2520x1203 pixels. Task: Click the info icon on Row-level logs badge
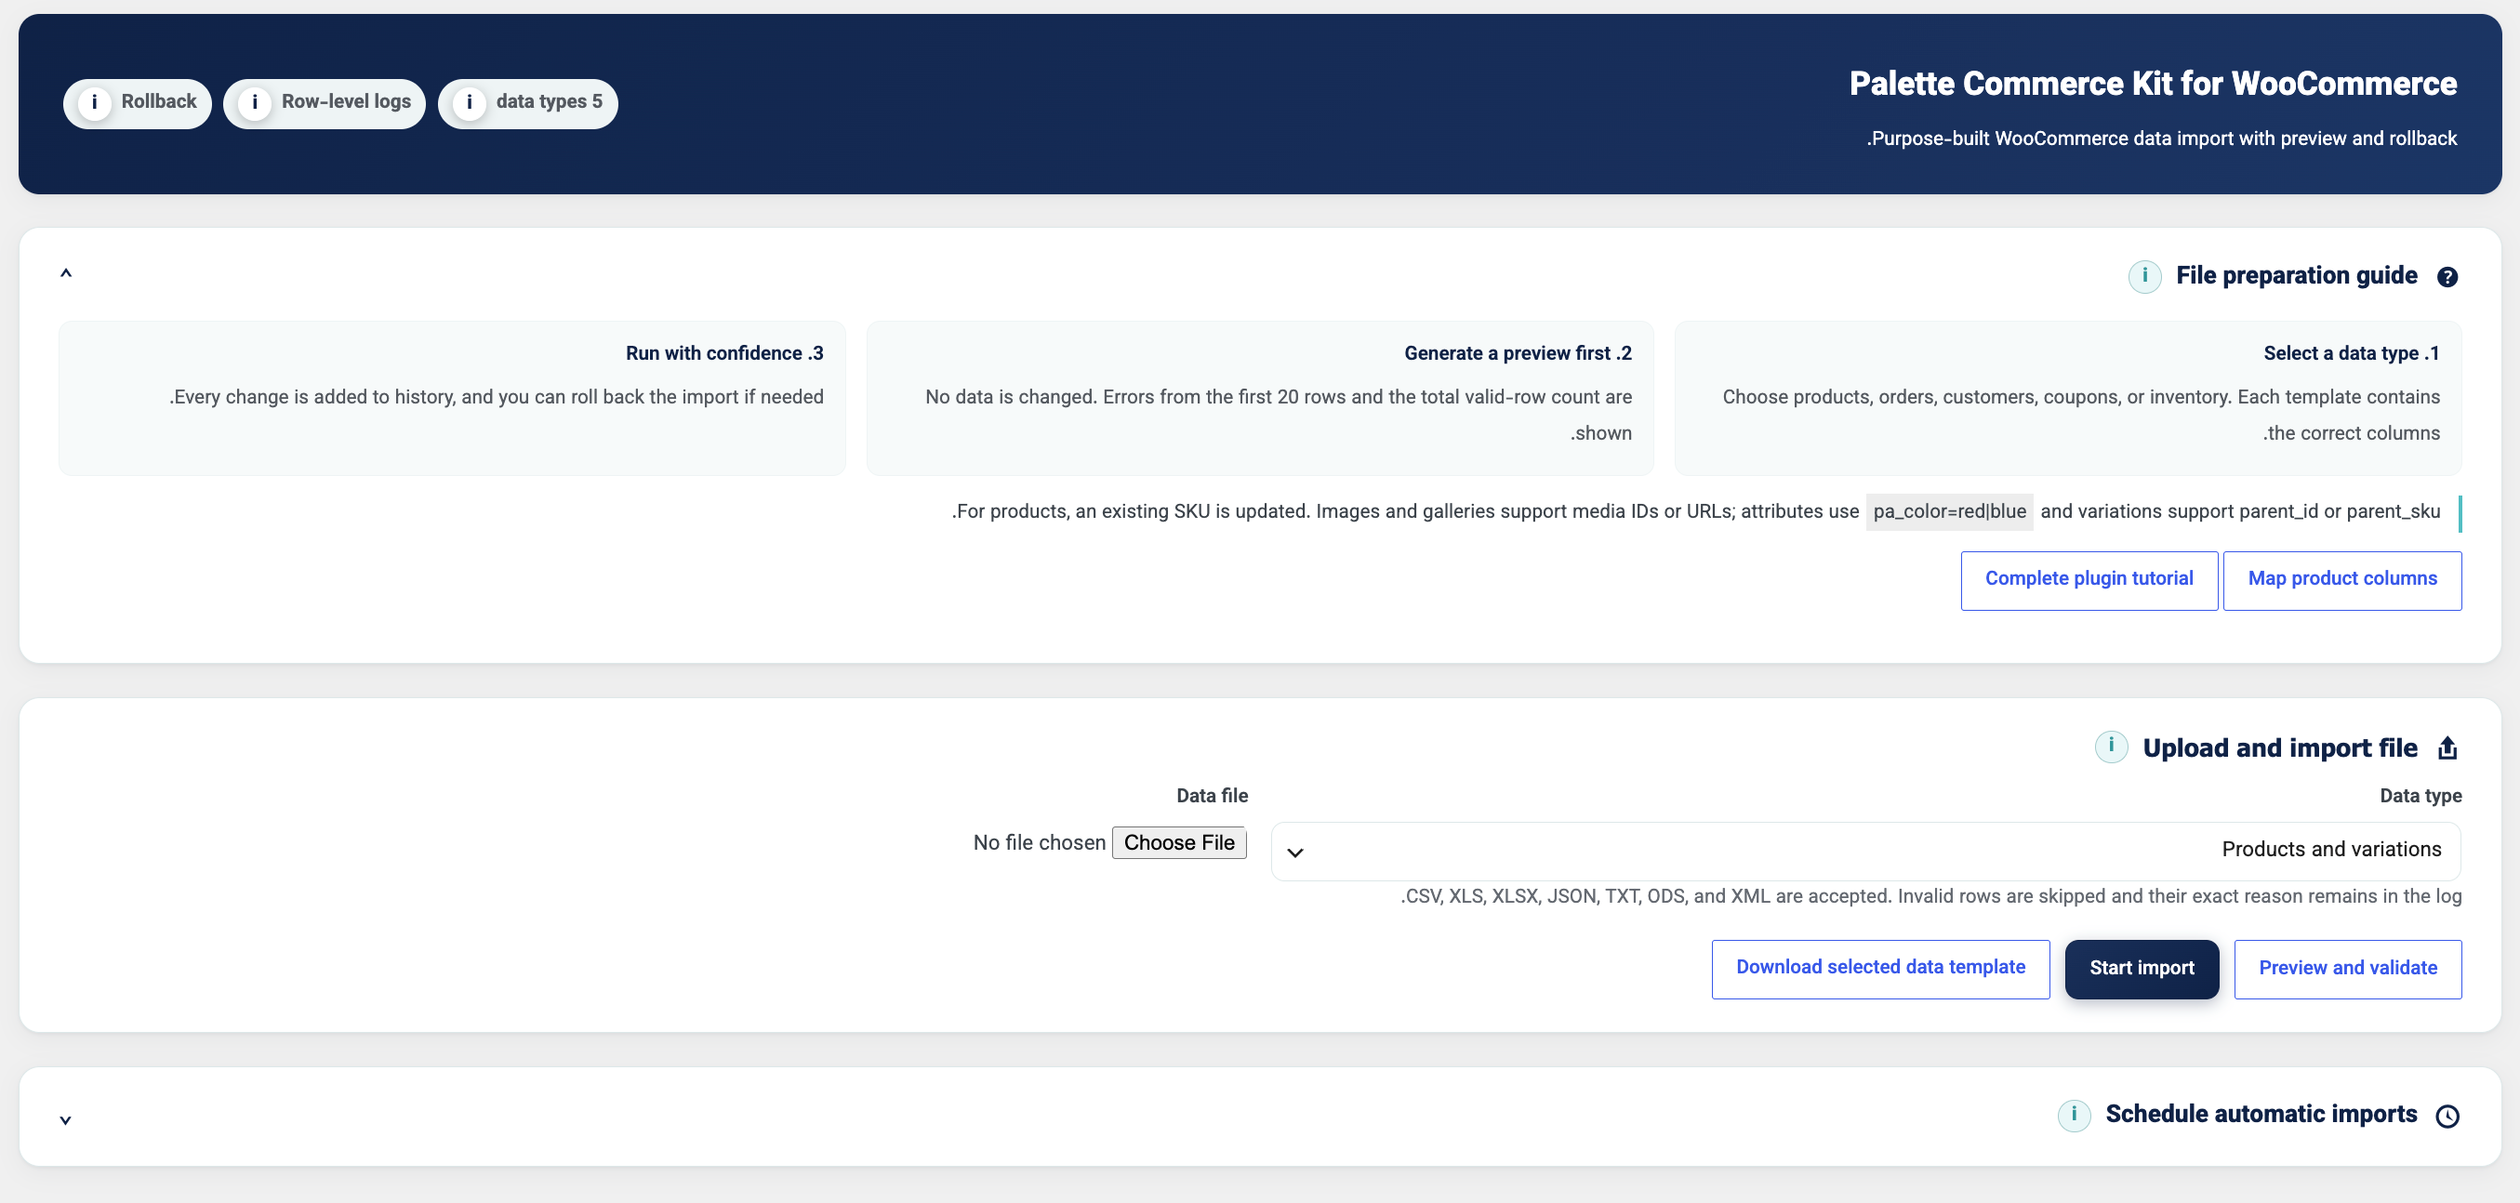click(x=255, y=102)
